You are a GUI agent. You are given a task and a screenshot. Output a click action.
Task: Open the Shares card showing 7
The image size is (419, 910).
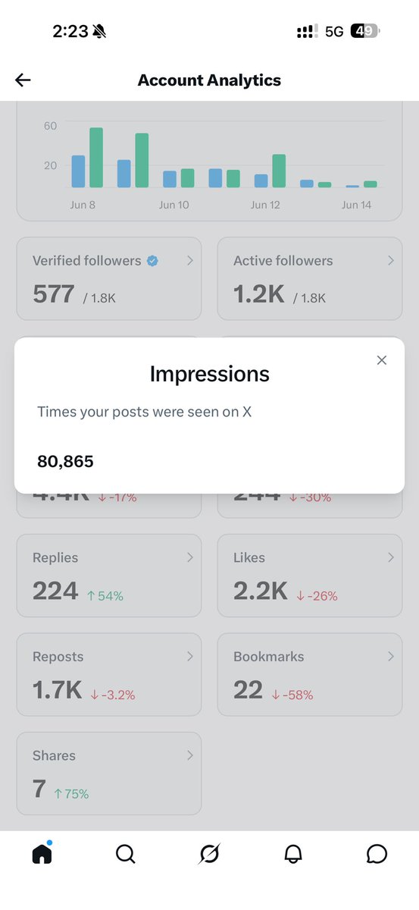coord(109,773)
